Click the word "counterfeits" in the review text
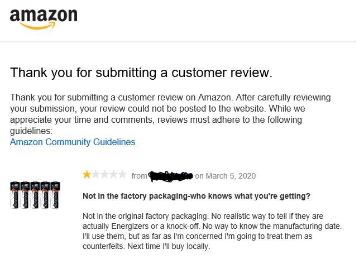This screenshot has width=364, height=264. [103, 246]
